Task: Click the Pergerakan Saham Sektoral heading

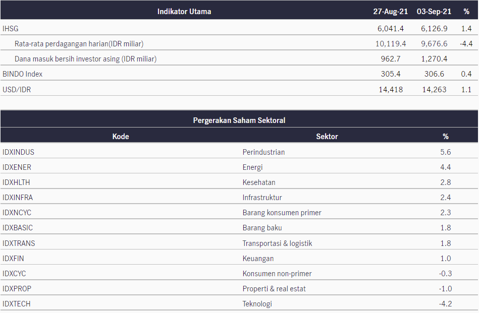Action: pos(239,120)
